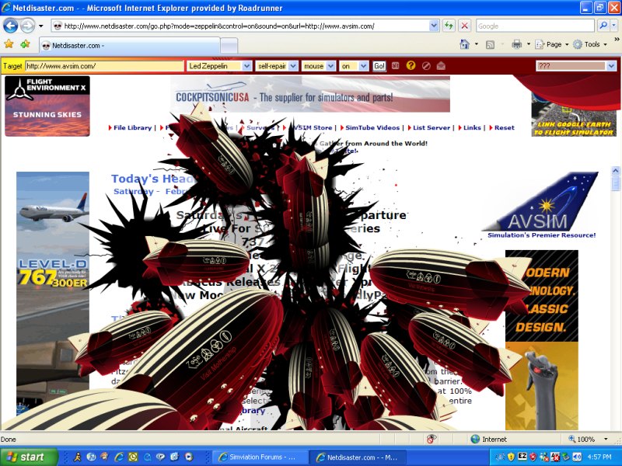Switch to Netdisaster.com taskbar window
The width and height of the screenshot is (622, 466).
(358, 457)
